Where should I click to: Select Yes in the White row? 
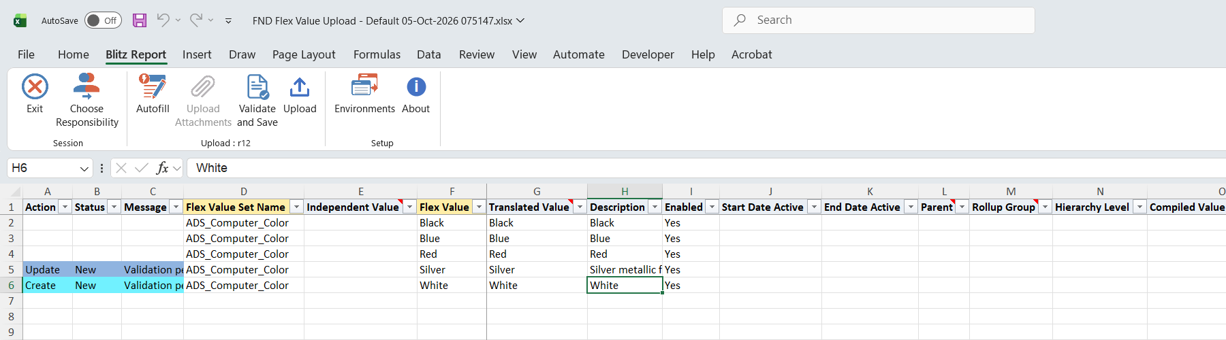pos(691,286)
